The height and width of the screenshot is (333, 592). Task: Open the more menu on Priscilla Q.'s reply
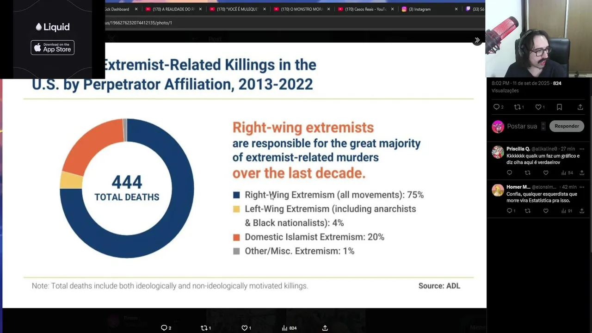pos(582,149)
